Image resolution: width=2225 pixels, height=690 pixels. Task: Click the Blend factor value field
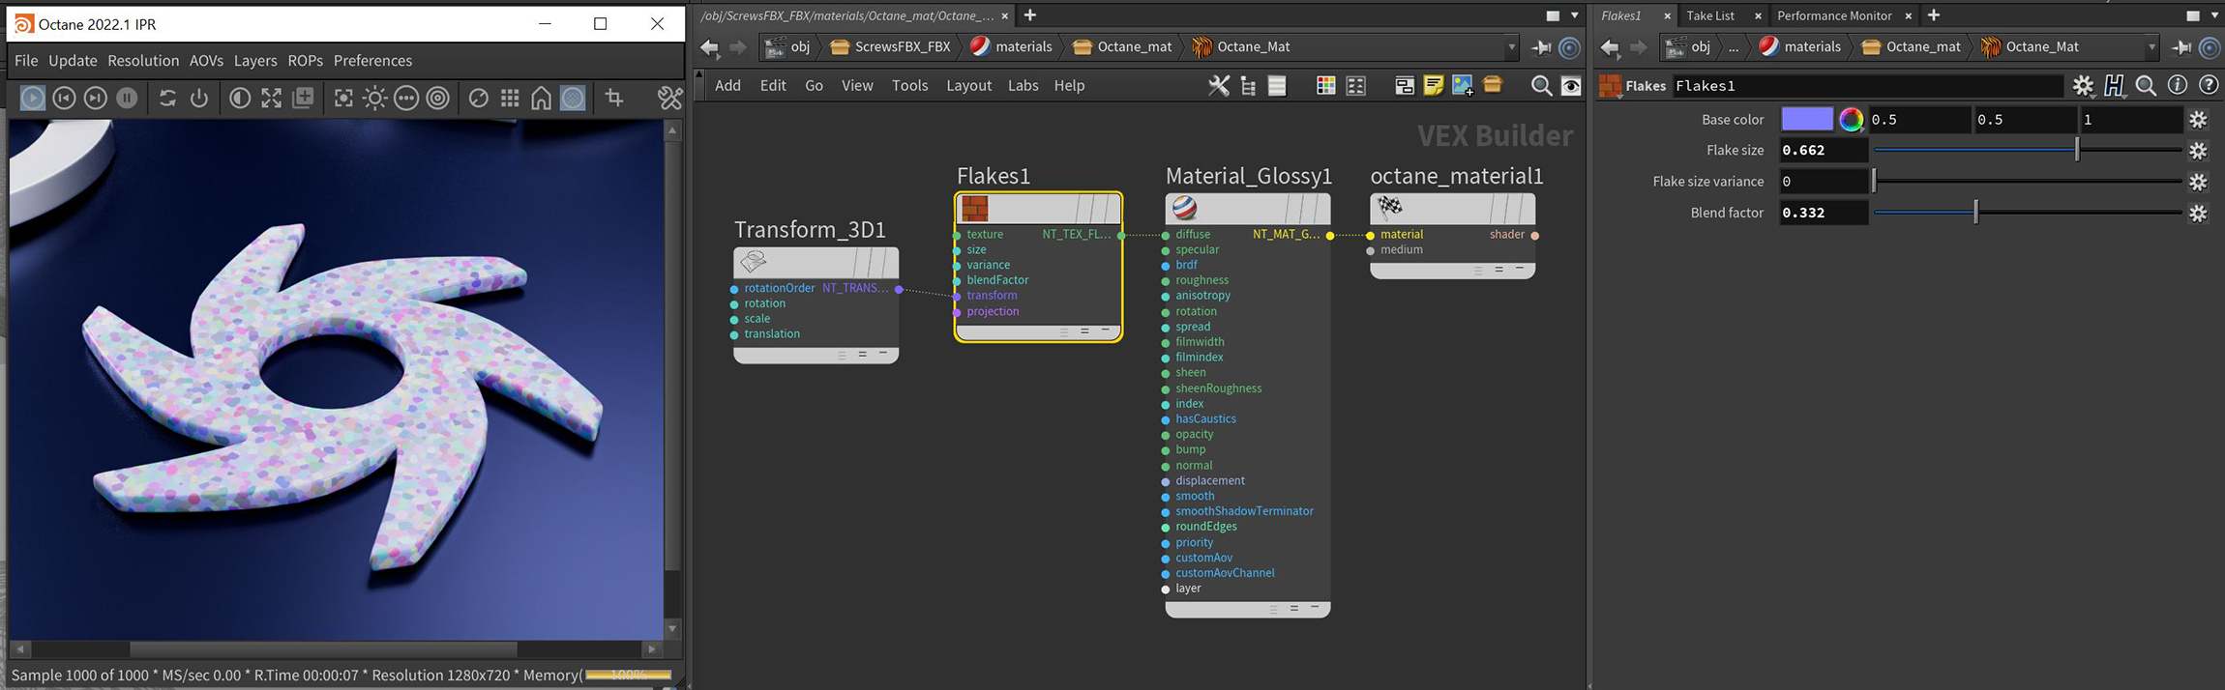pos(1824,213)
